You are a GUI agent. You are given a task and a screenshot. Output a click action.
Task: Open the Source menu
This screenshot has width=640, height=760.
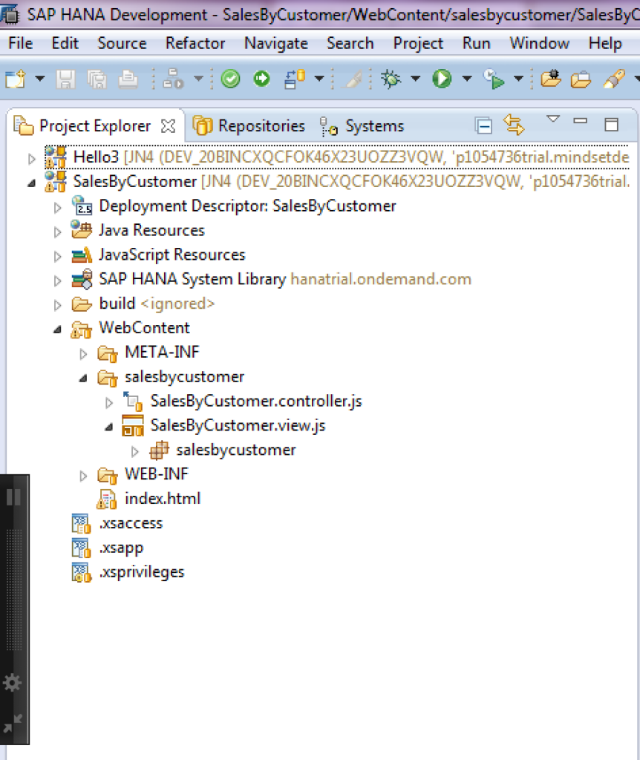tap(123, 43)
